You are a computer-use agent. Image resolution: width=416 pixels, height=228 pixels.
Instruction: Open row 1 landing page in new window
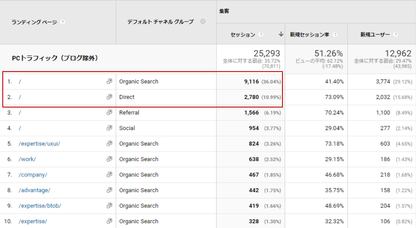click(109, 81)
